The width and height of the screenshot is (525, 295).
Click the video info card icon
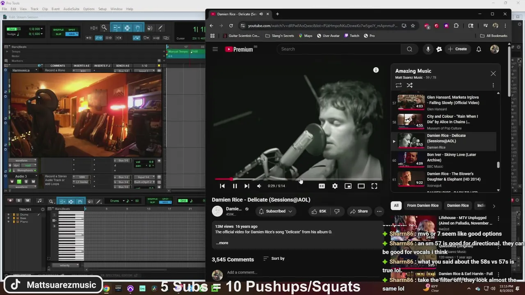click(x=376, y=70)
